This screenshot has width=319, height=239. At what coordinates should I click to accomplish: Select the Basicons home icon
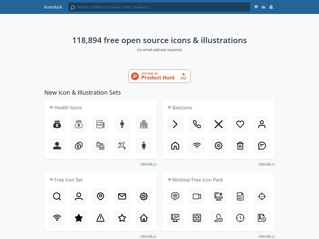click(x=175, y=146)
